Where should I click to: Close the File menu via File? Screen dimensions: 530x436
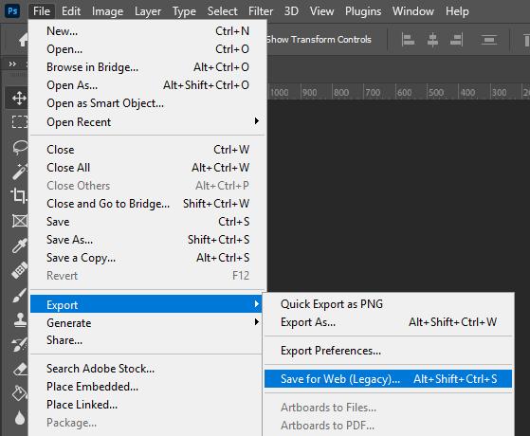click(x=42, y=11)
